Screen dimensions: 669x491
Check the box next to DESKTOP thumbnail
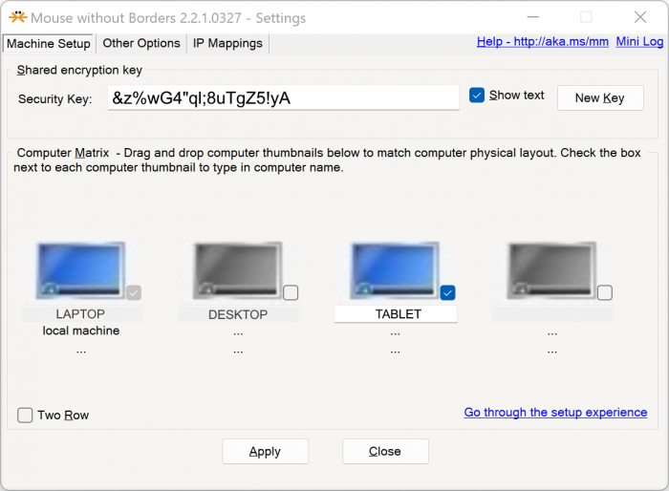click(x=291, y=292)
